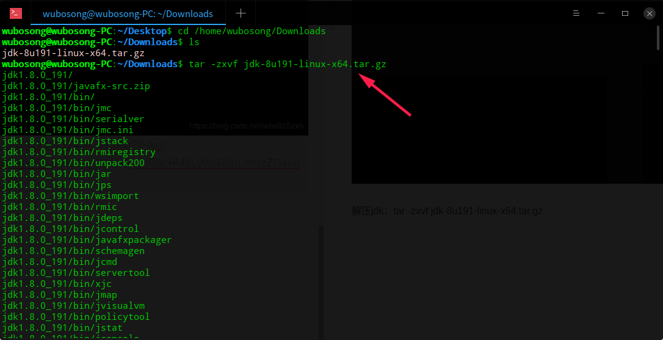This screenshot has width=663, height=340.
Task: Click 'jdk1.8.0_191/javafx-src.zip' output line
Action: [76, 86]
